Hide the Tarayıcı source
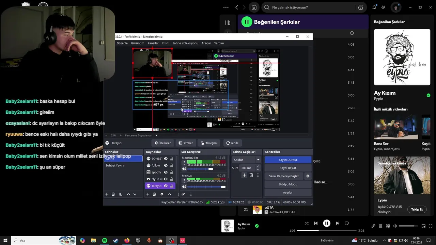Screen dimensions: 436x245 point(166,186)
